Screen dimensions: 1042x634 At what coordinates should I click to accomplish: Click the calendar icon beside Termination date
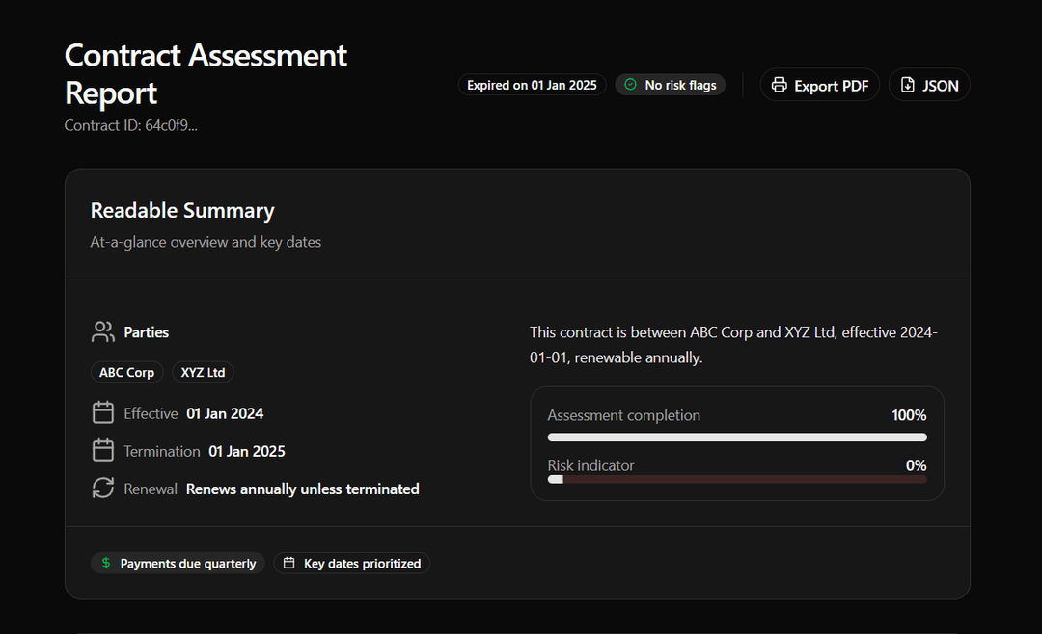pos(103,449)
